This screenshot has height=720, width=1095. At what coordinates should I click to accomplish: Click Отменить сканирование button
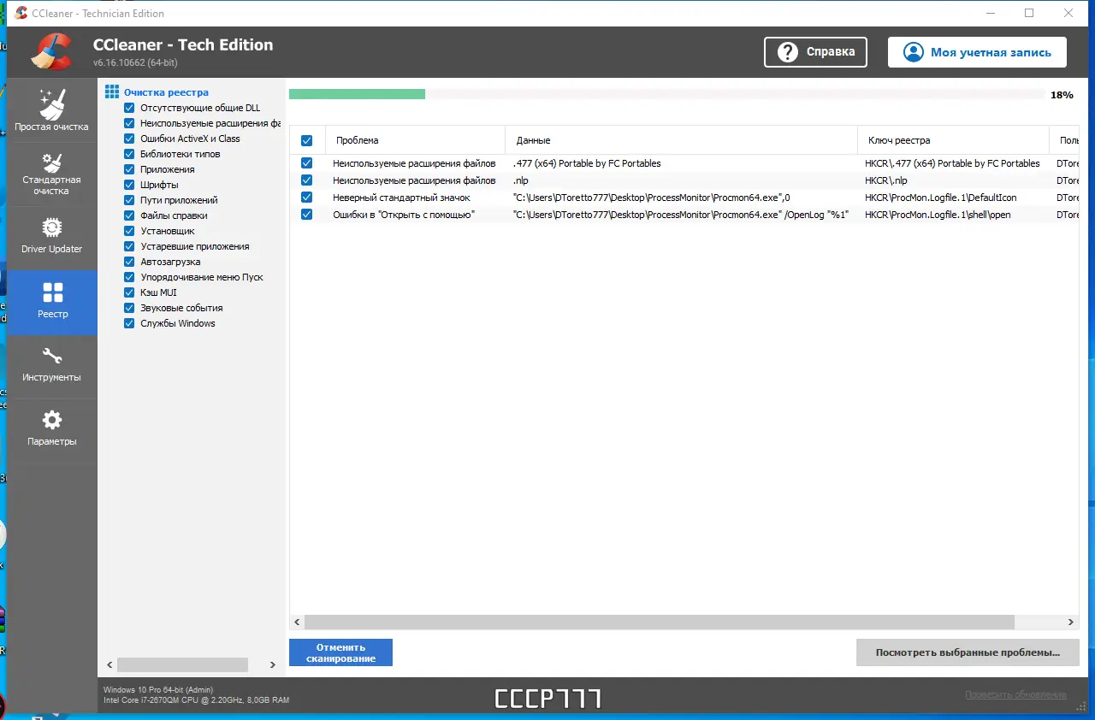tap(340, 652)
